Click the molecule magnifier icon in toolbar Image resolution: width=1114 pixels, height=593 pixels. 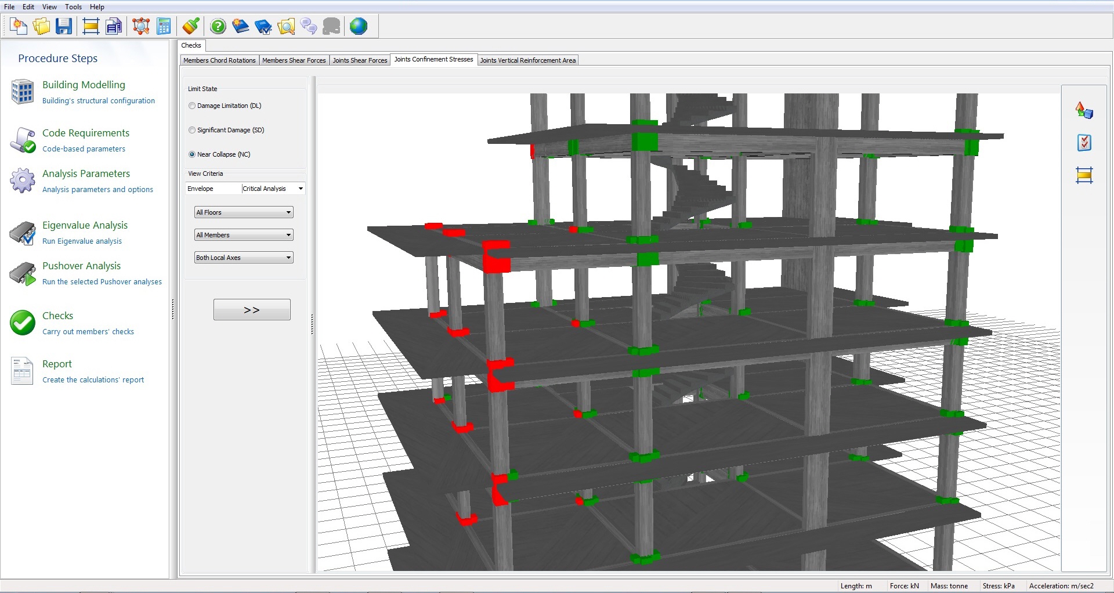coord(140,26)
